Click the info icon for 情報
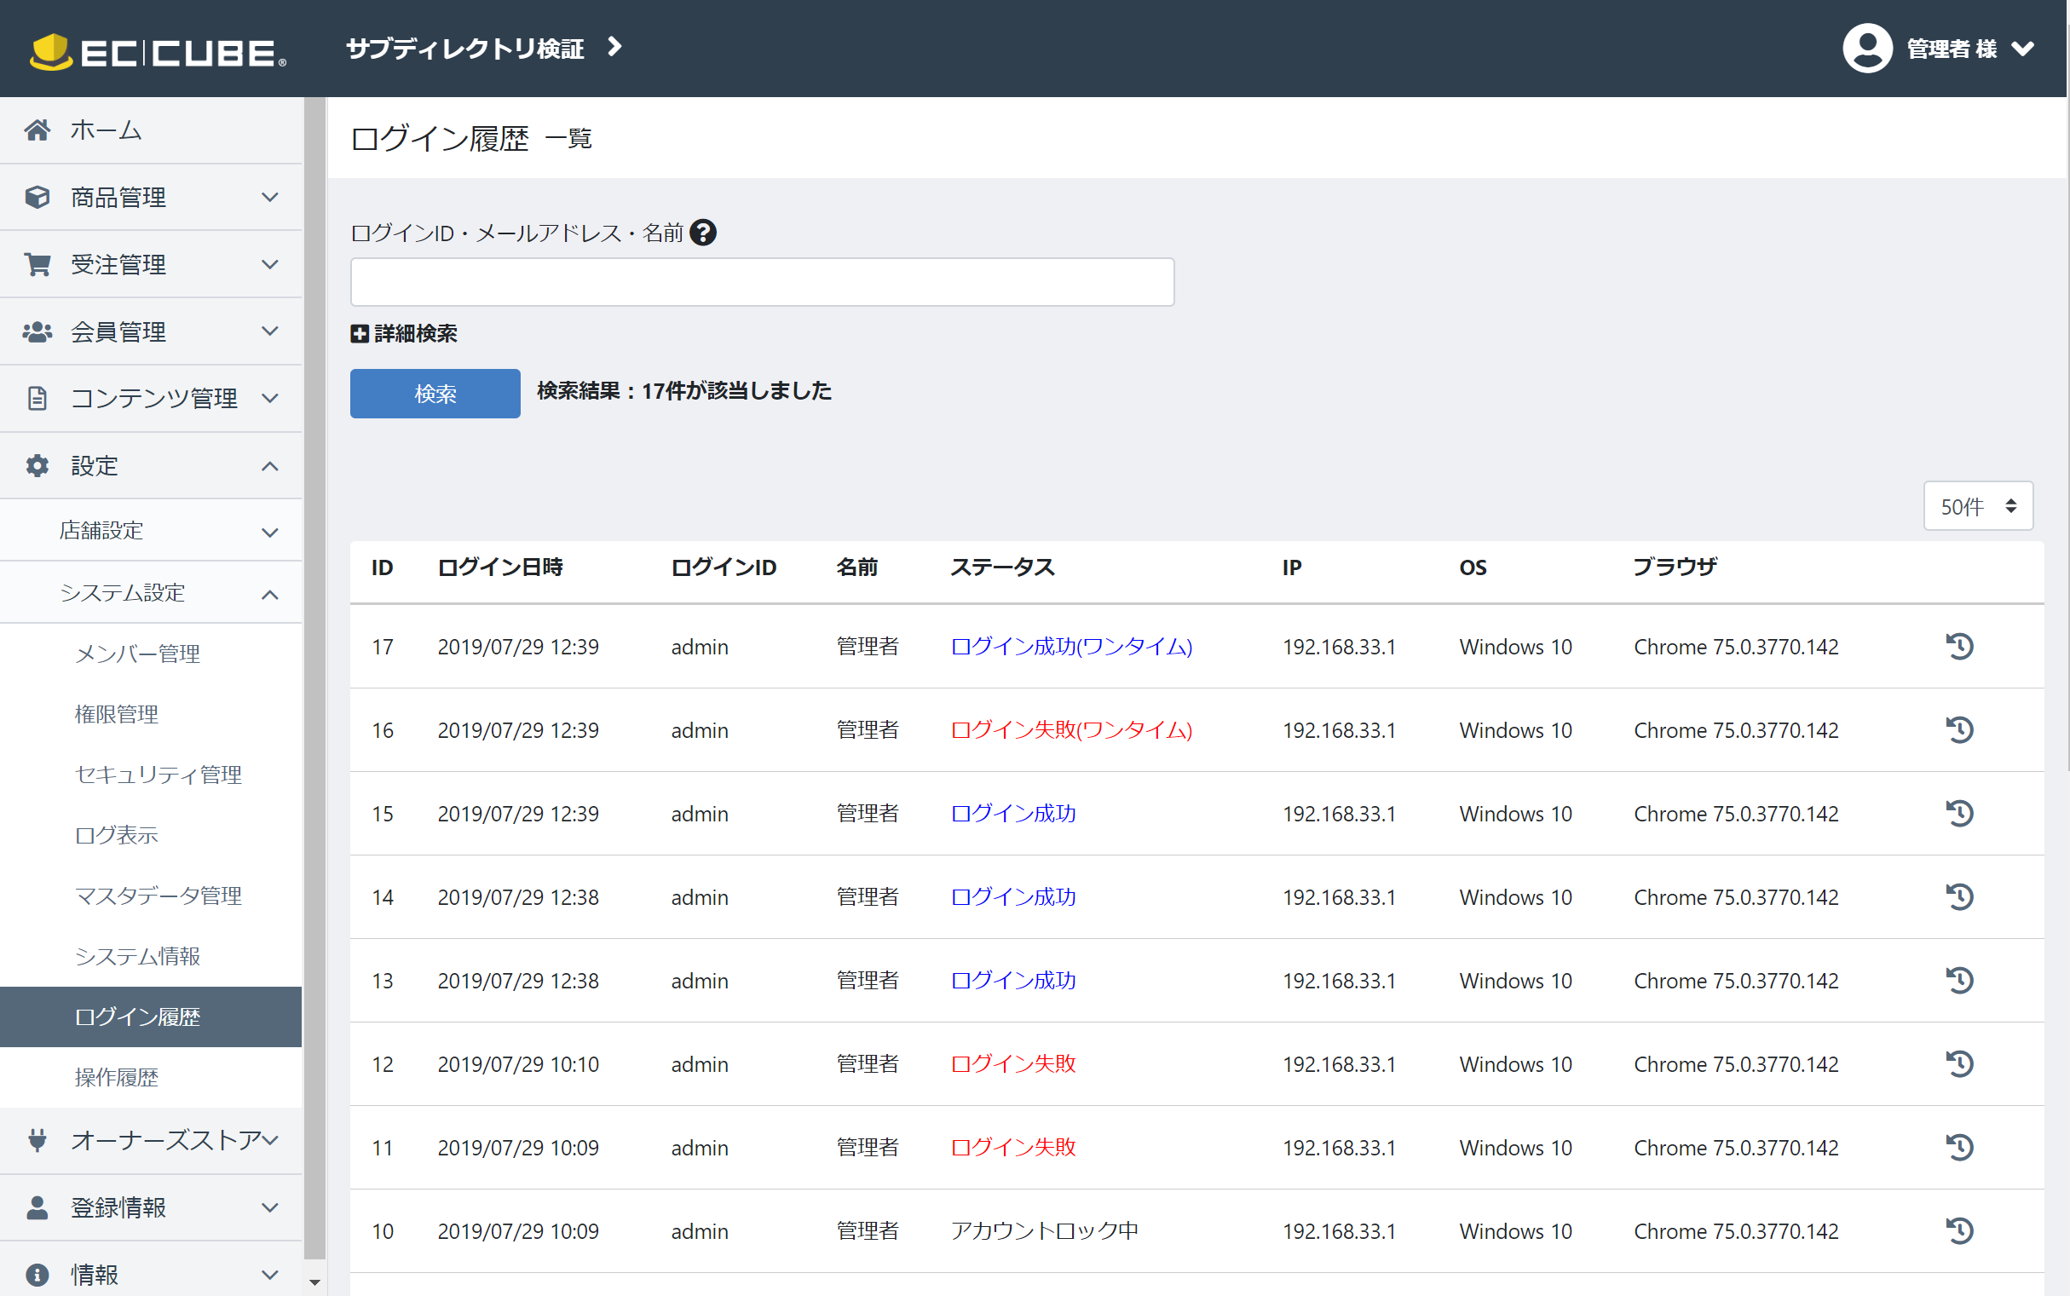Image resolution: width=2070 pixels, height=1296 pixels. coord(37,1274)
